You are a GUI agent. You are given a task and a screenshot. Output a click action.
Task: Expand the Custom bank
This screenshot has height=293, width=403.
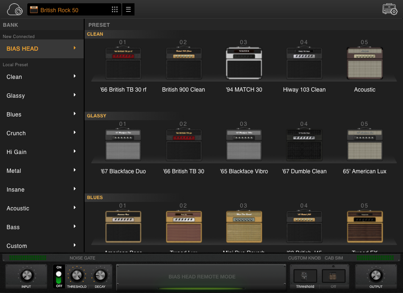(x=42, y=246)
